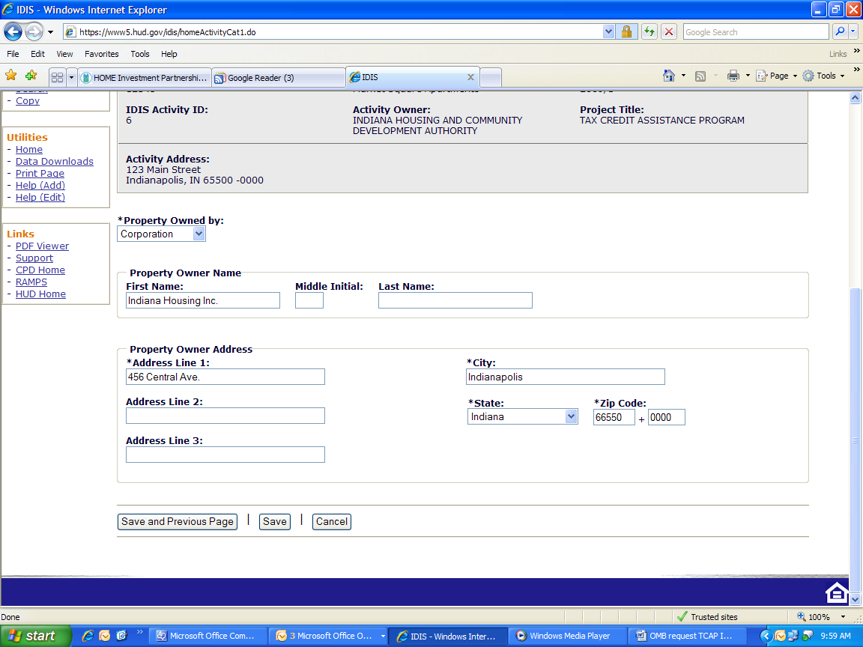
Task: Click the Windows Start button
Action: point(36,636)
